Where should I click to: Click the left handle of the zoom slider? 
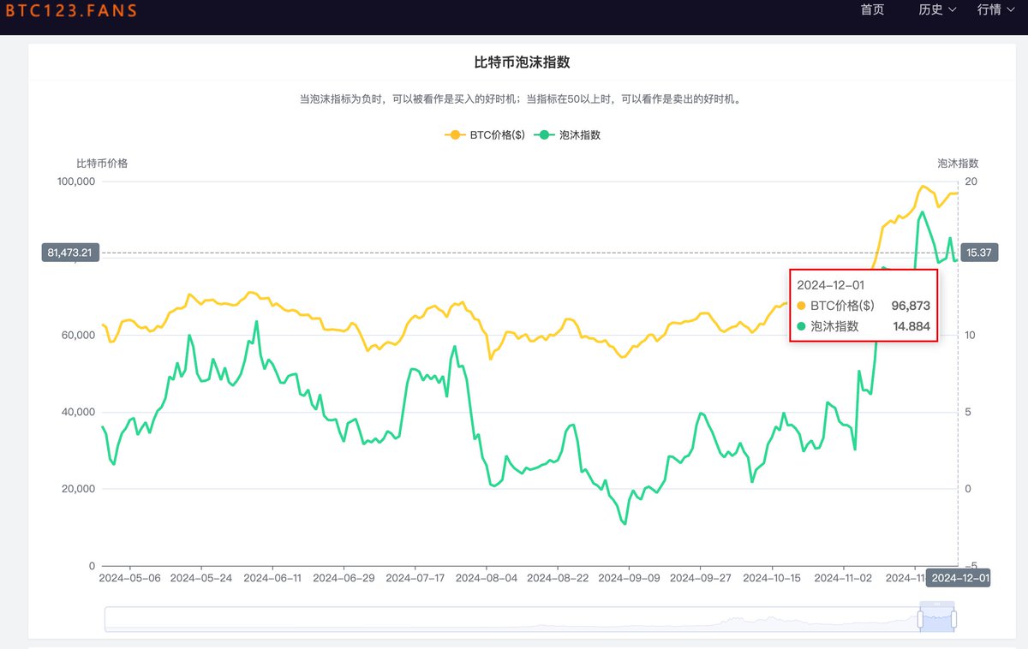pos(921,618)
